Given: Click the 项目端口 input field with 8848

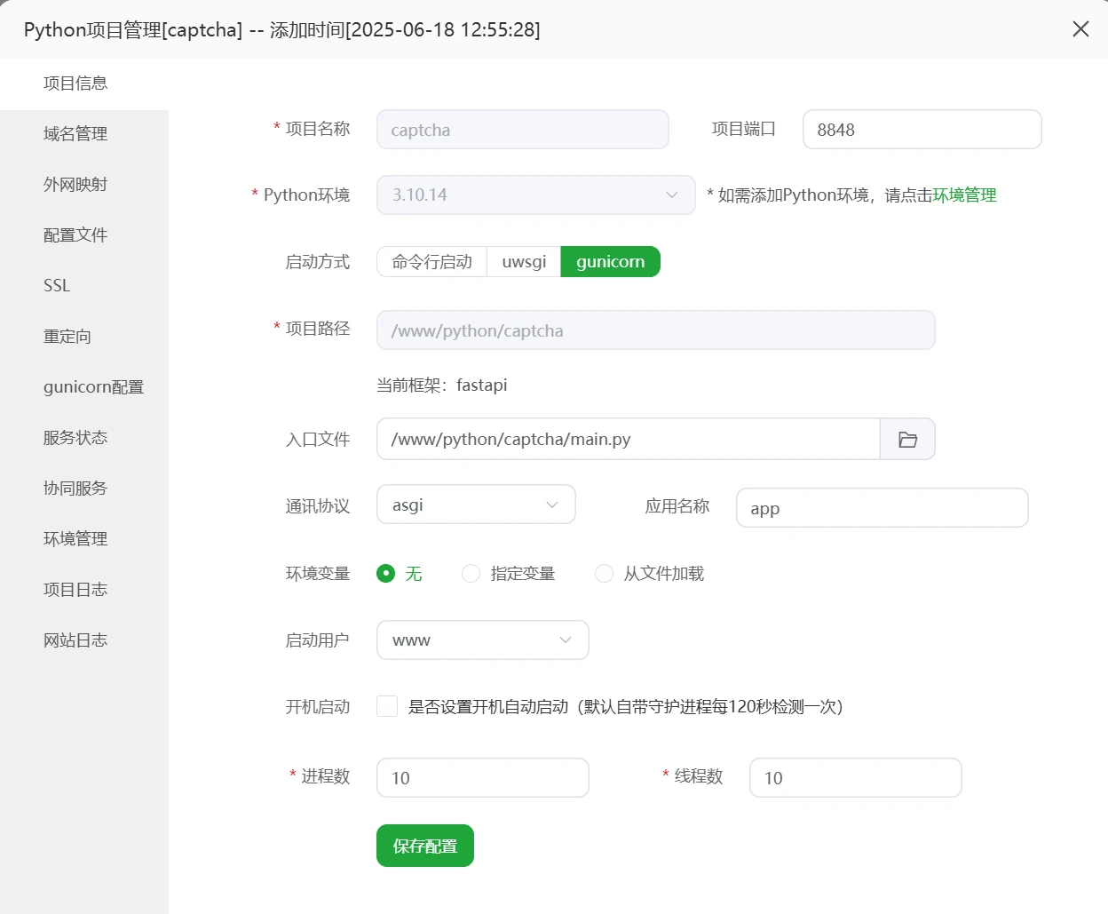Looking at the screenshot, I should pyautogui.click(x=922, y=130).
